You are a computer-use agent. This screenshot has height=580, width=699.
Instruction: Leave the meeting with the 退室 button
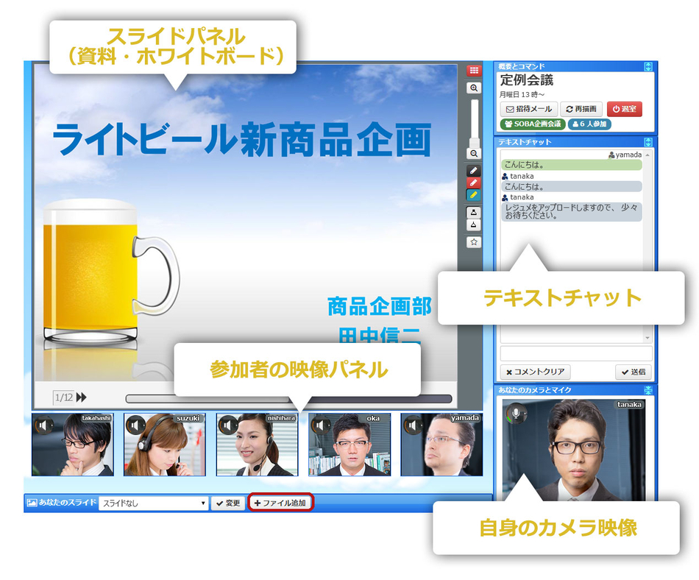625,109
